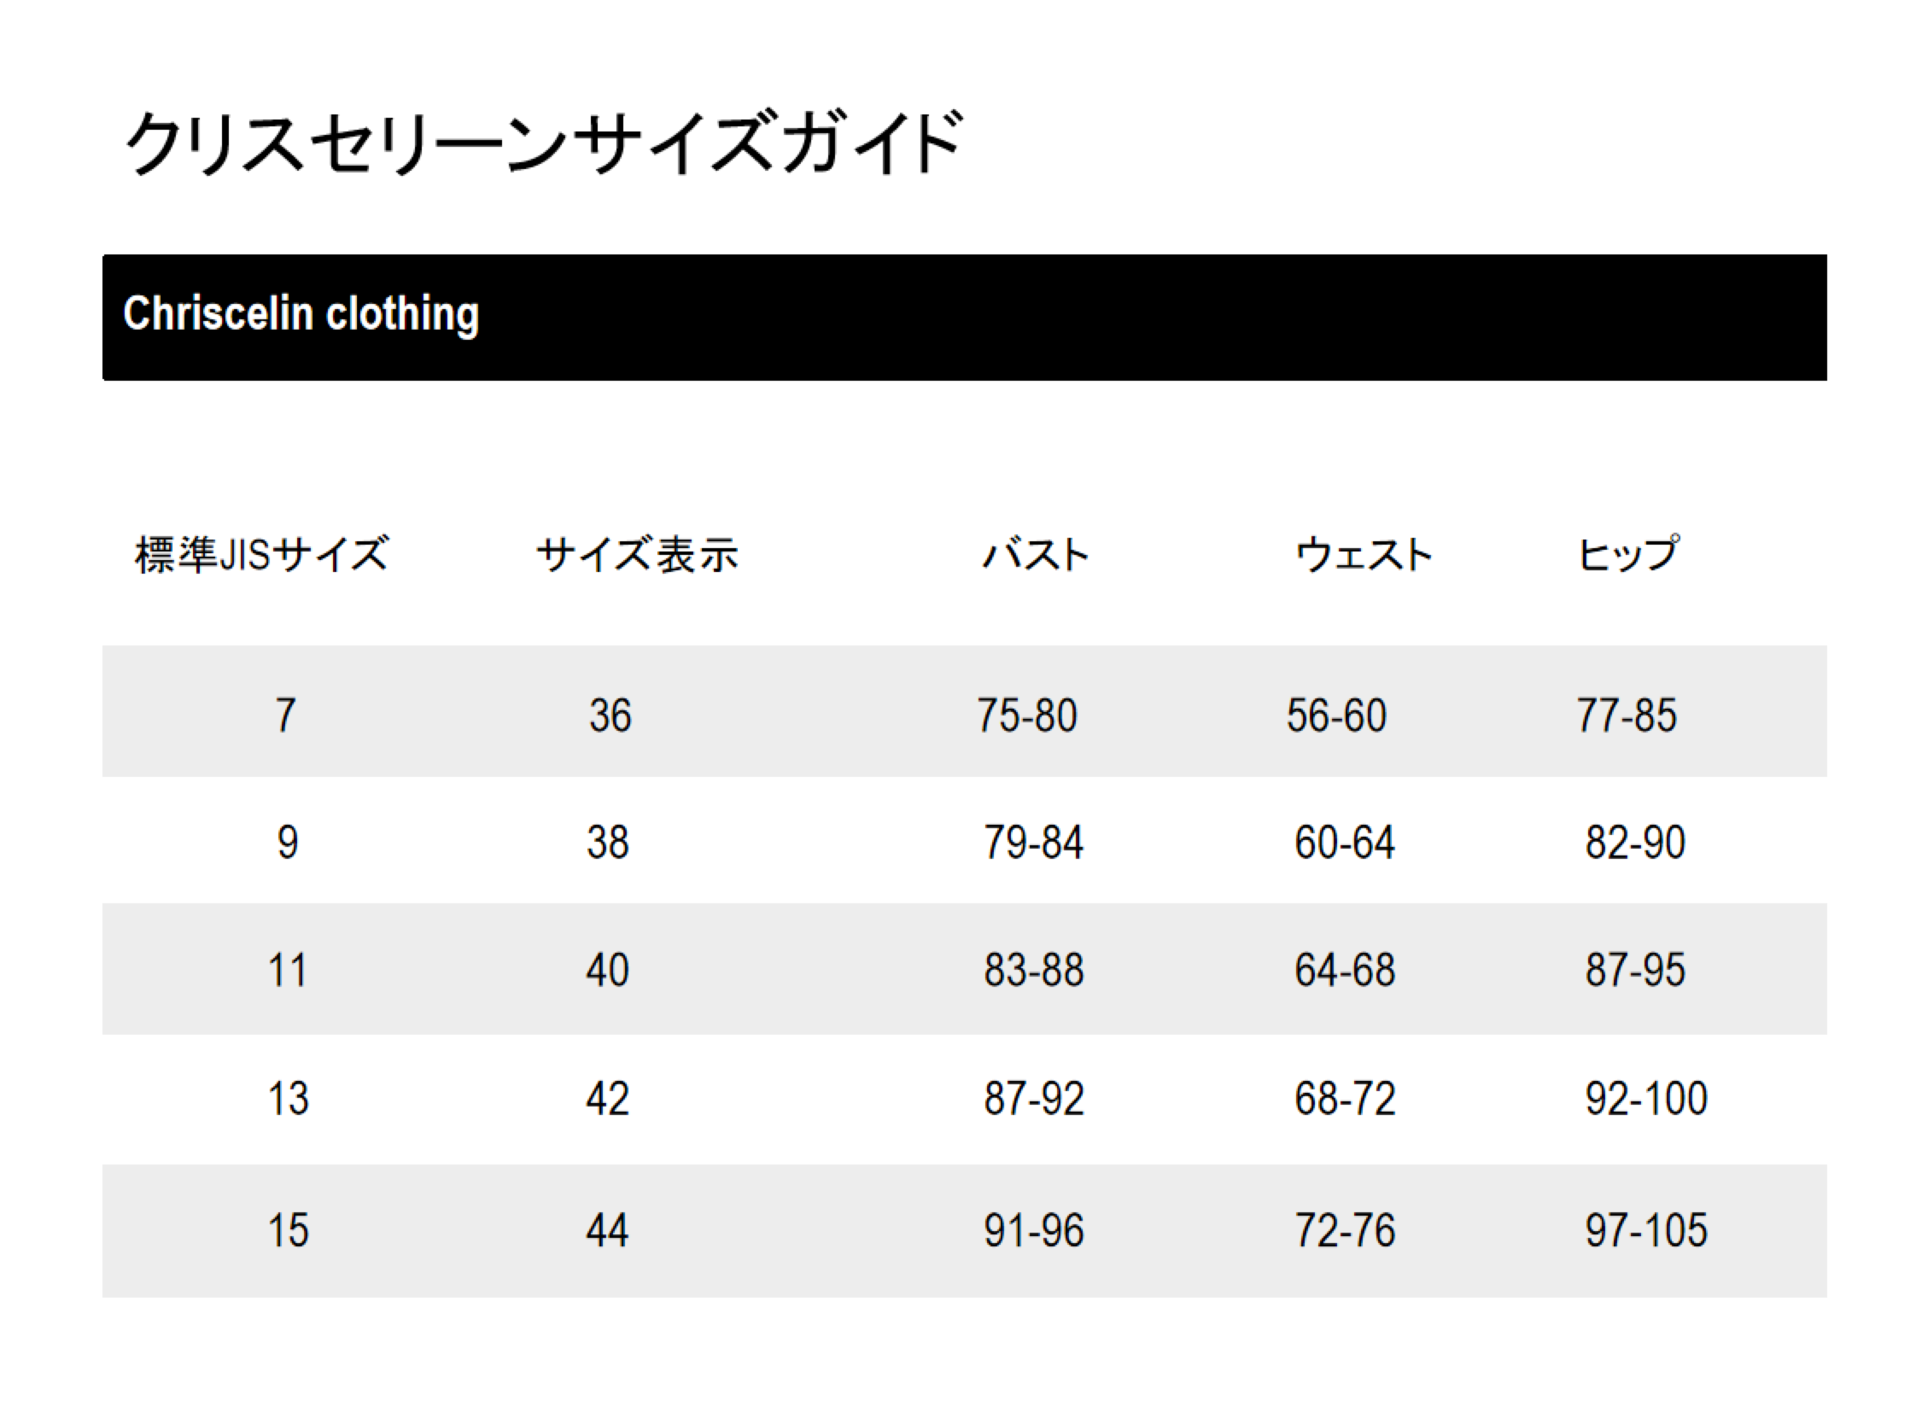
Task: Select the 標準JISサイズ column header
Action: tap(262, 554)
